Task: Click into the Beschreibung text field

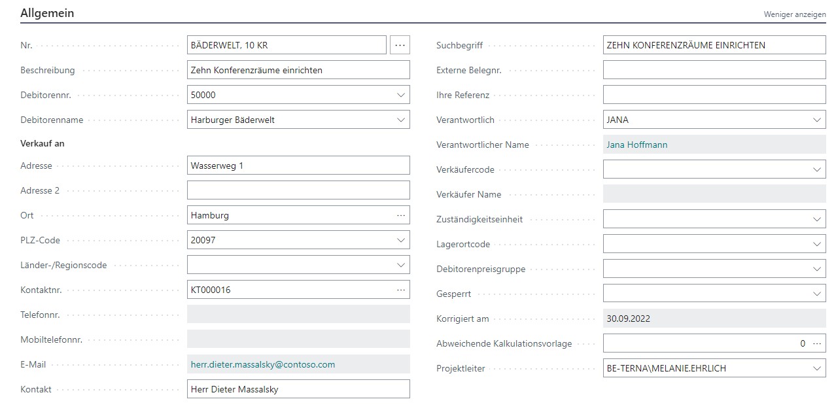Action: (298, 70)
